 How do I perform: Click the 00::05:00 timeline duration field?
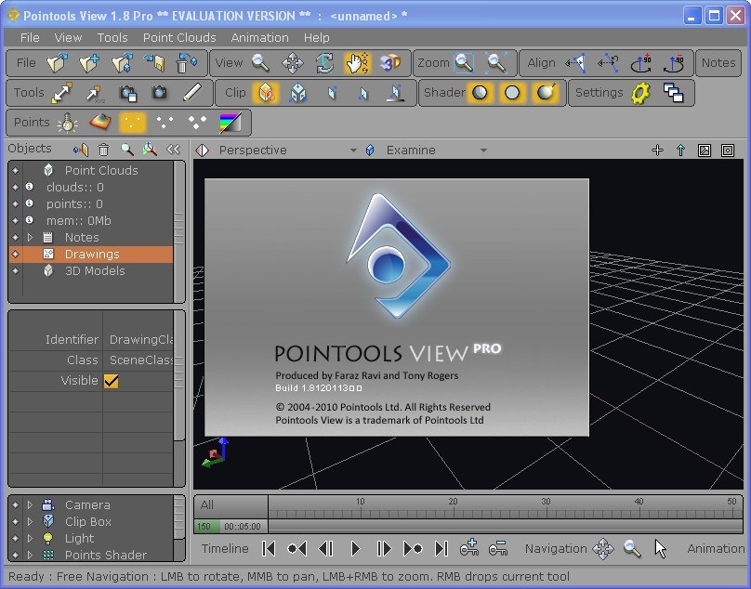click(x=243, y=527)
